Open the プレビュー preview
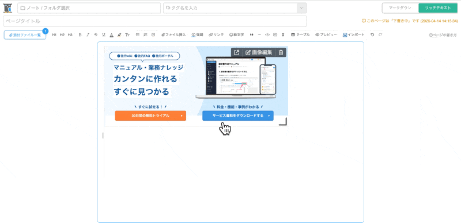 pos(326,34)
